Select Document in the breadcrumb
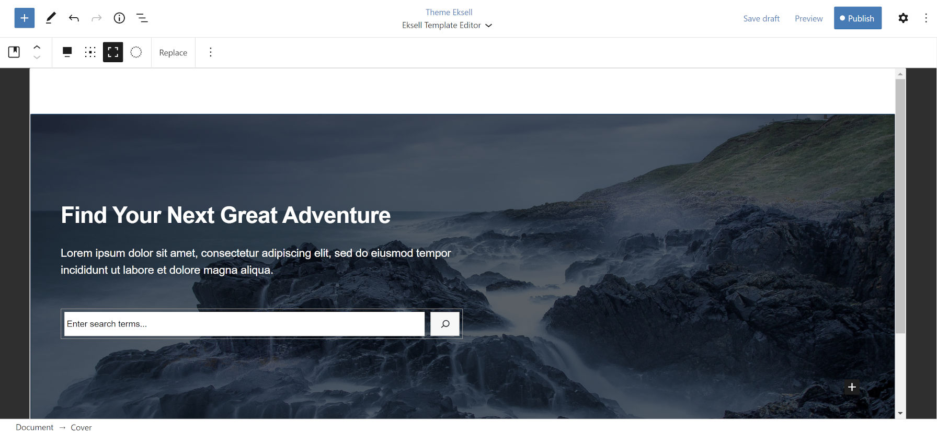937x433 pixels. (x=35, y=427)
